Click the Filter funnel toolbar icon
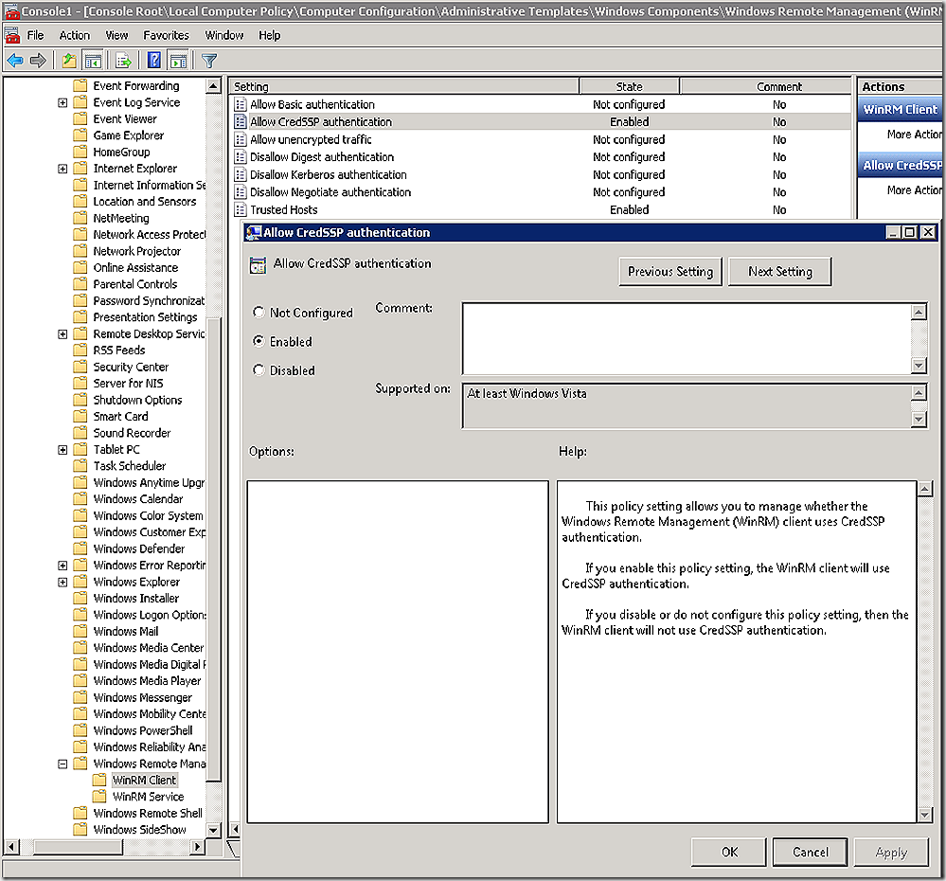946x881 pixels. coord(209,61)
